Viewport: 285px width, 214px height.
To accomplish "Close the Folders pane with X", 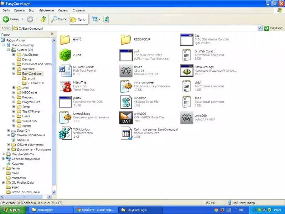I will pos(52,34).
